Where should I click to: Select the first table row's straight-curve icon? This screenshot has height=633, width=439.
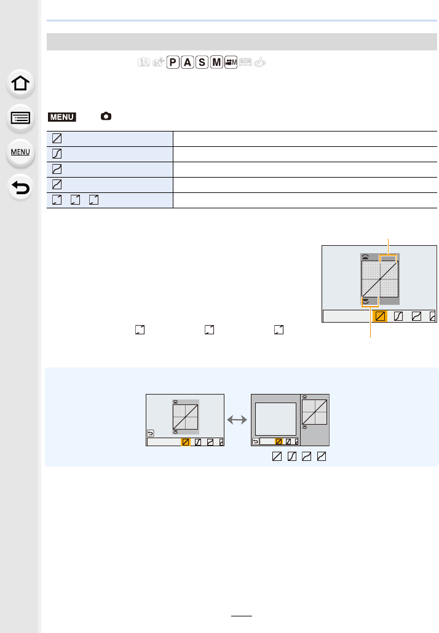tap(57, 138)
